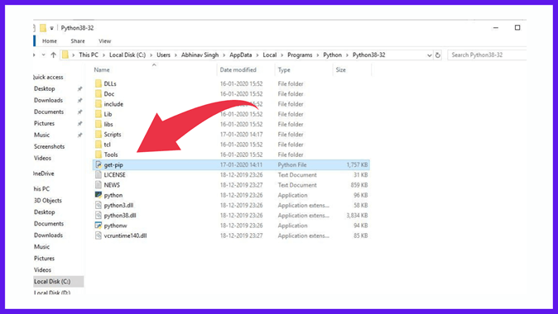Screen dimensions: 558x314
Task: Click the 3,834 KB size value
Action: (x=357, y=215)
